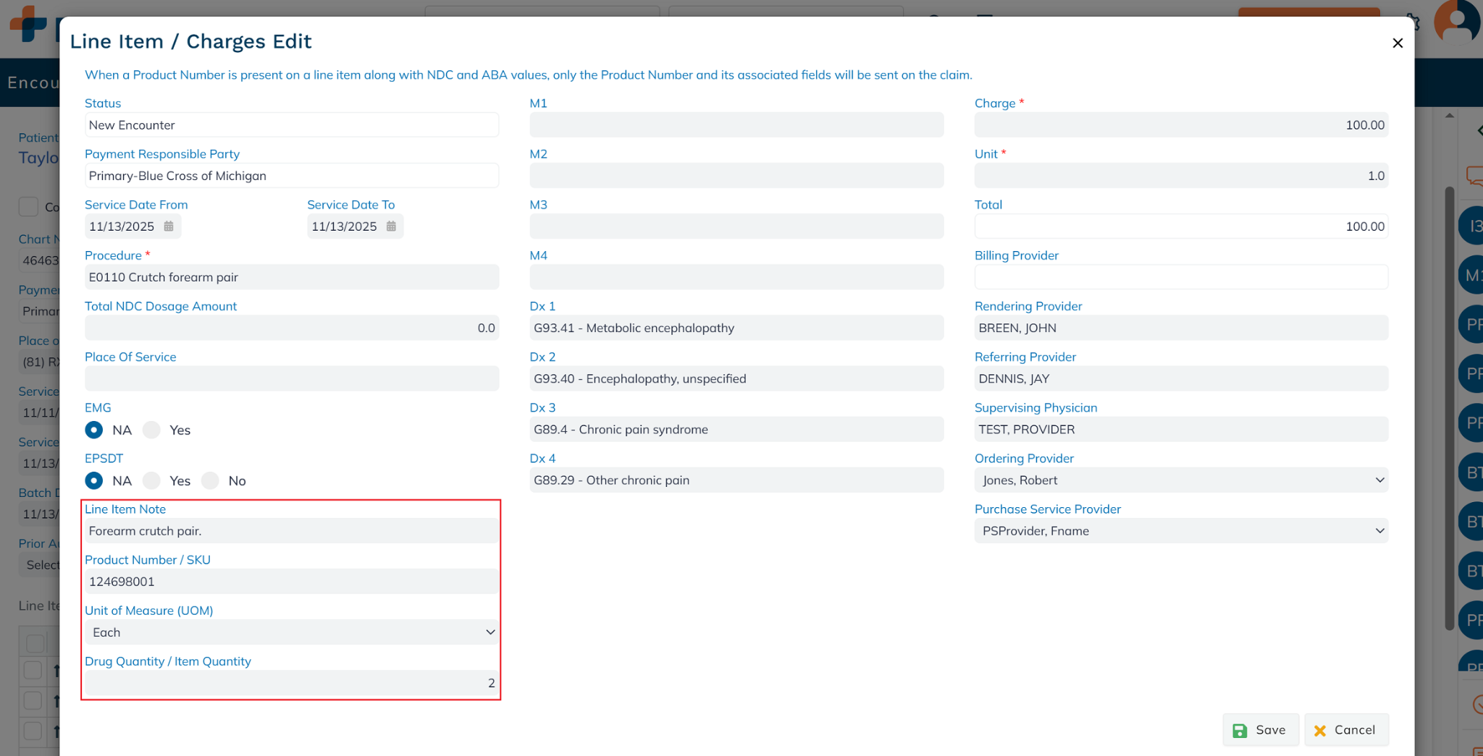Expand the Unit of Measure dropdown
This screenshot has width=1483, height=756.
[291, 632]
